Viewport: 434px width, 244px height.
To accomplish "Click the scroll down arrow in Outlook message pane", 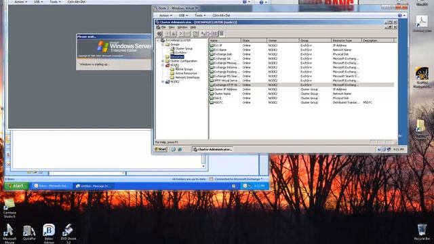I will coord(203,166).
